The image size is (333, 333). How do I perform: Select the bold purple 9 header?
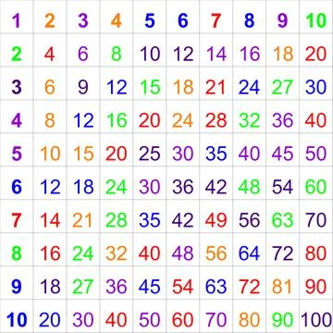[x=283, y=20]
